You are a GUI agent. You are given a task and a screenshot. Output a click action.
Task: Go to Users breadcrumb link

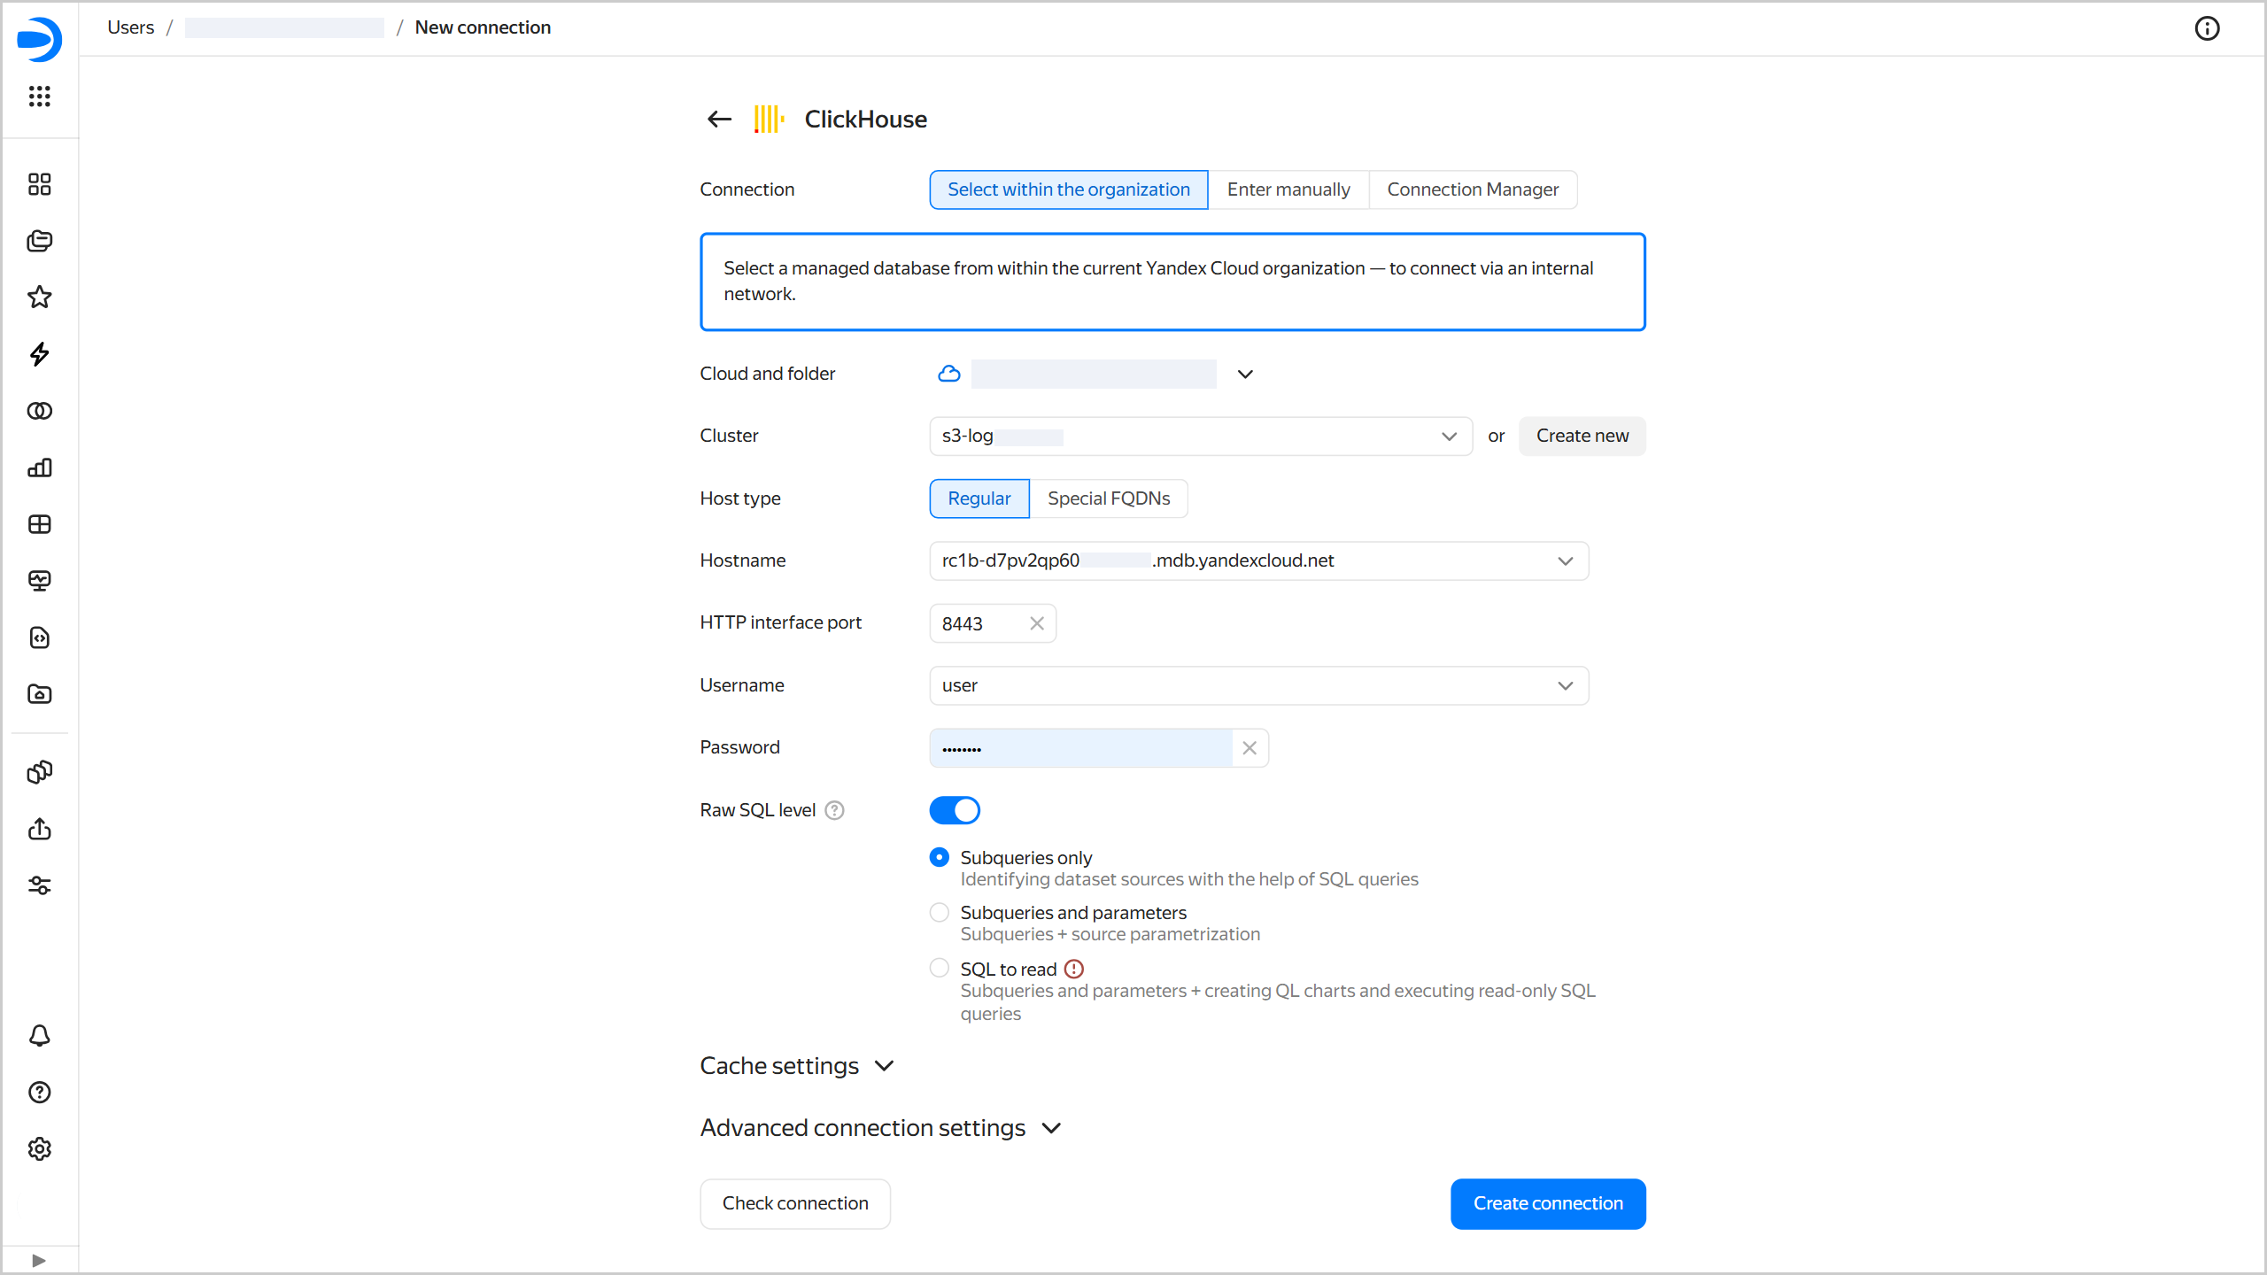point(130,27)
